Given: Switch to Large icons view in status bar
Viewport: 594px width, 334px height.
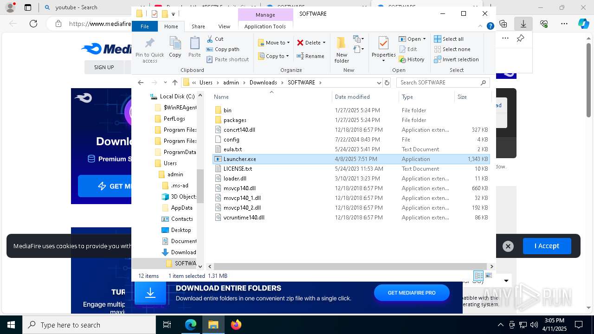Looking at the screenshot, I should [x=488, y=276].
